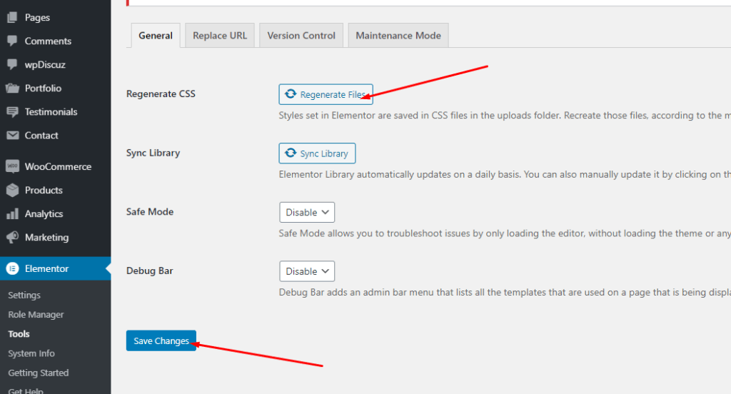Click the refresh icon in Regenerate Files

[291, 94]
